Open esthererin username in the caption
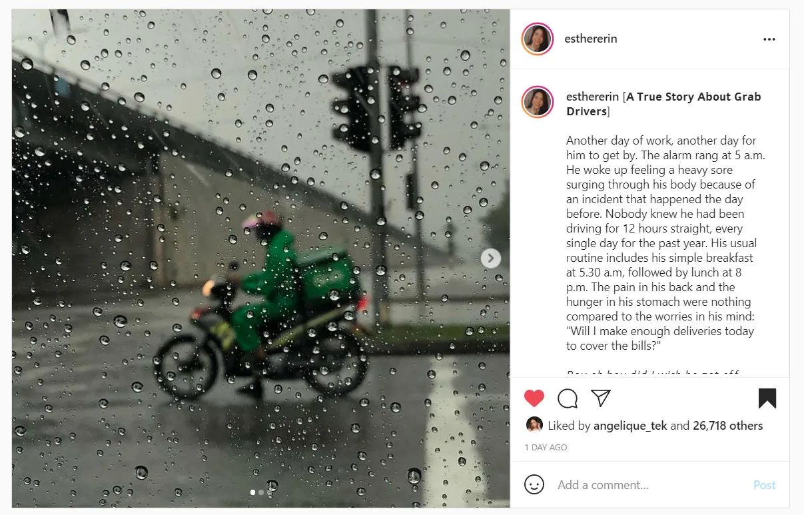Image resolution: width=804 pixels, height=515 pixels. pyautogui.click(x=593, y=97)
